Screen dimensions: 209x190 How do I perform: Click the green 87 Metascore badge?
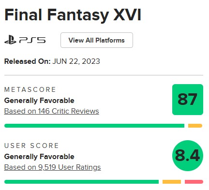[188, 100]
